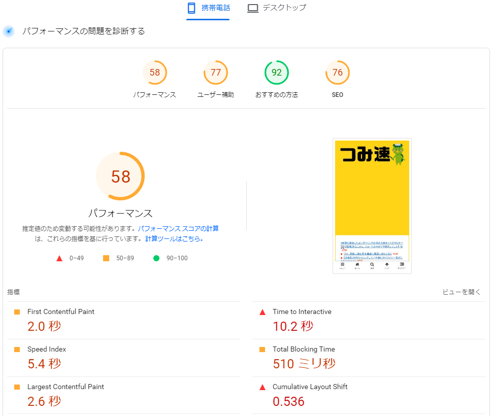Click the orange square beside Total Blocking Time

tap(262, 350)
